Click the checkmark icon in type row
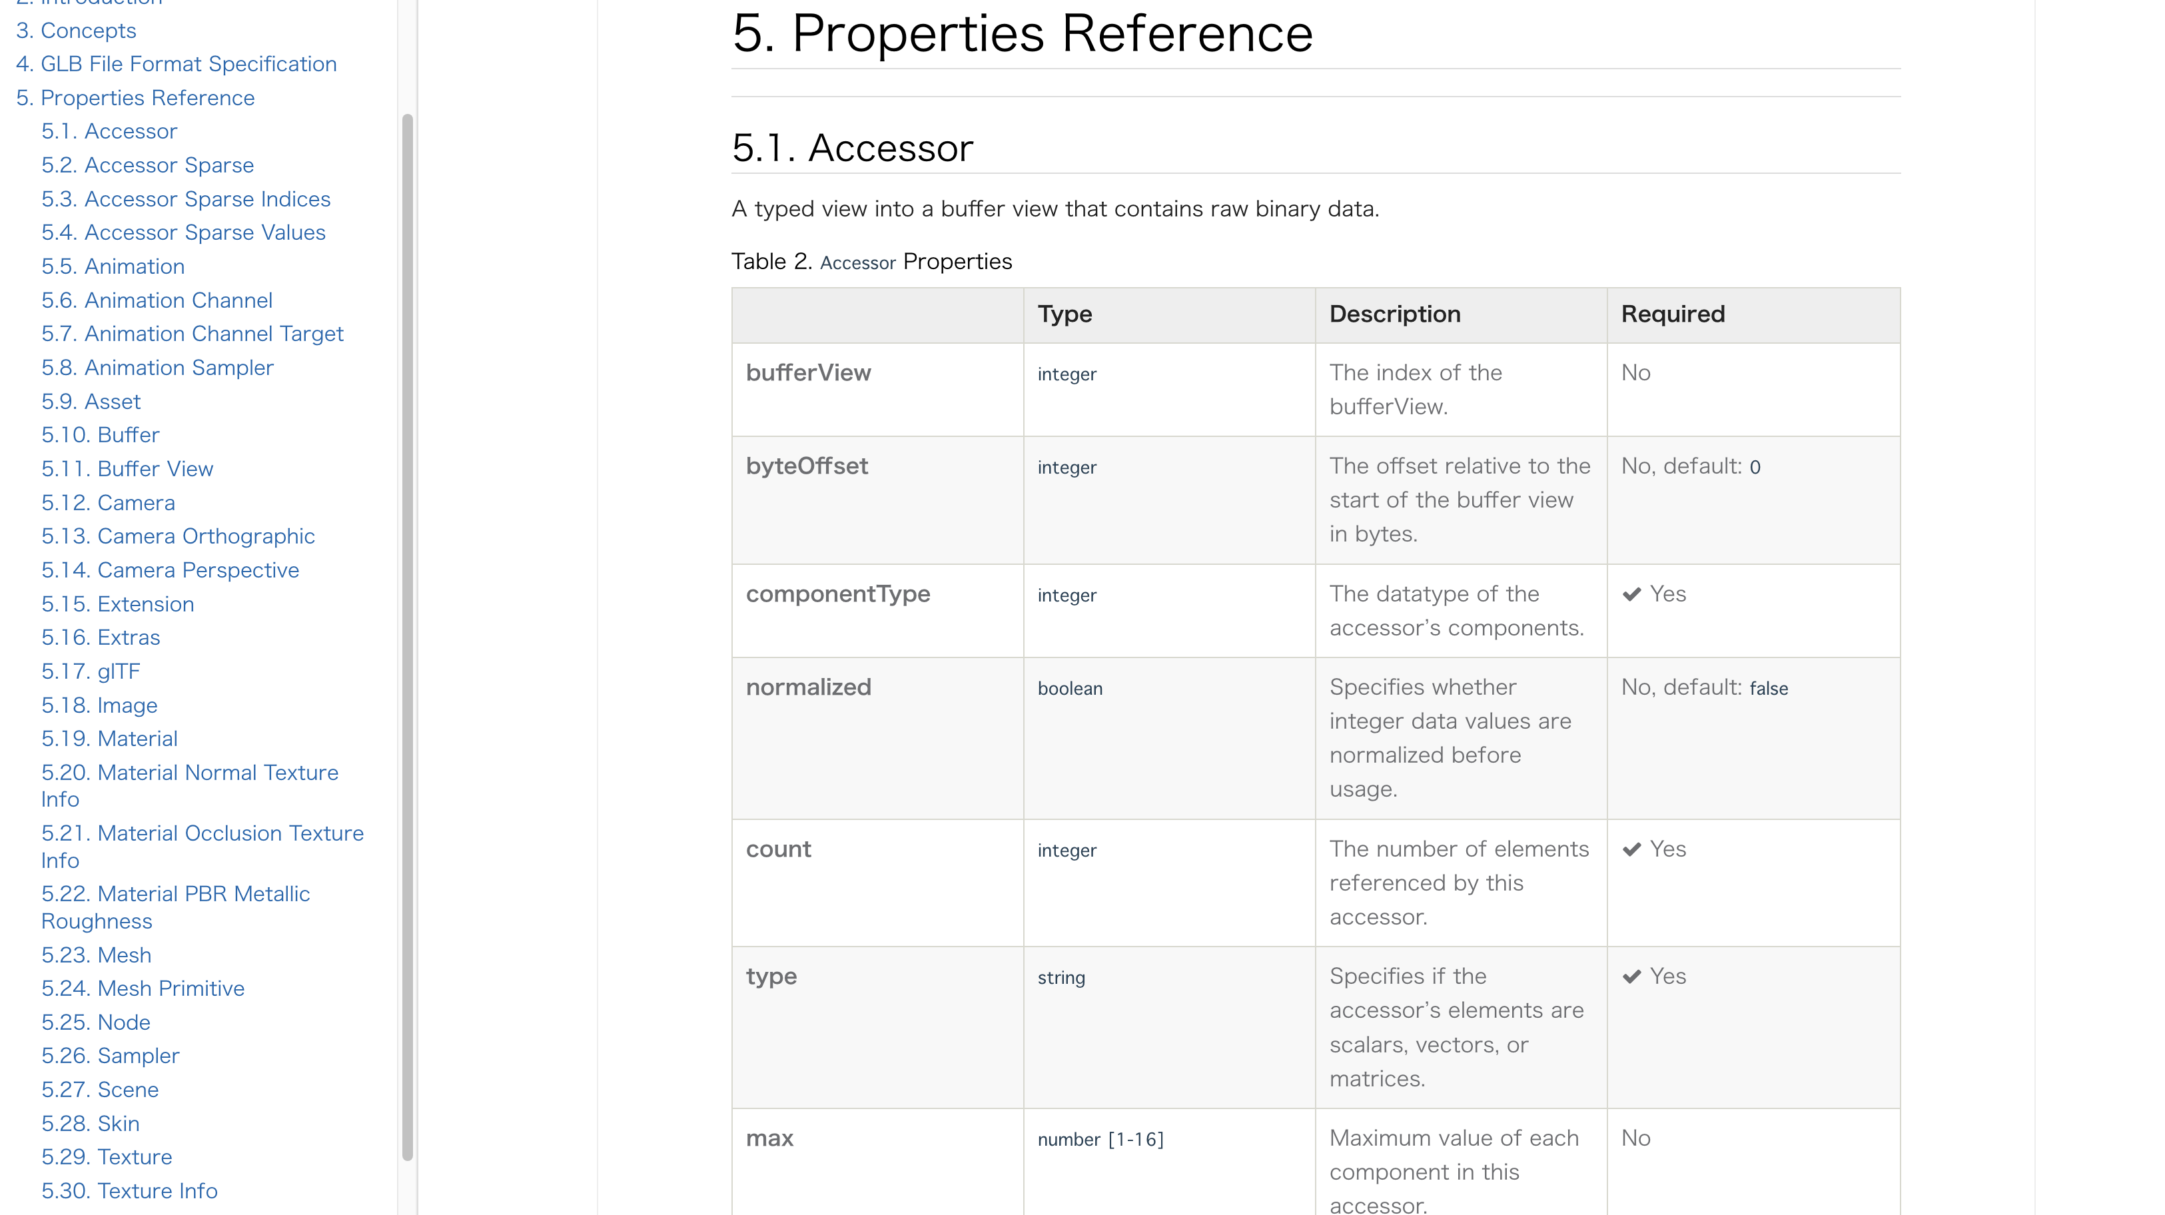This screenshot has height=1215, width=2165. [1632, 977]
